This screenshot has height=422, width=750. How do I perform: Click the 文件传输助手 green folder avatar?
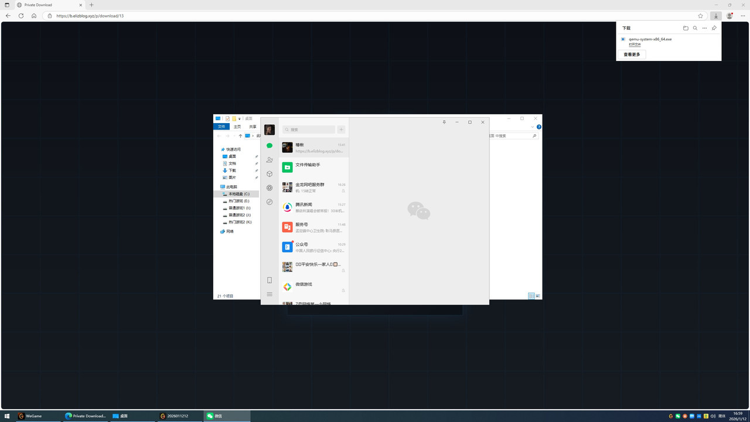[287, 167]
